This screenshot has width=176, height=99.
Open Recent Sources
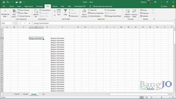click(24, 16)
